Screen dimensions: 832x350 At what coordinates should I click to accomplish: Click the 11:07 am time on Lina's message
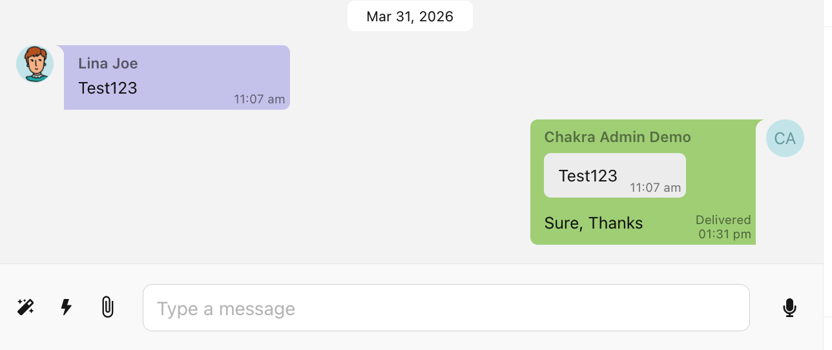(259, 99)
